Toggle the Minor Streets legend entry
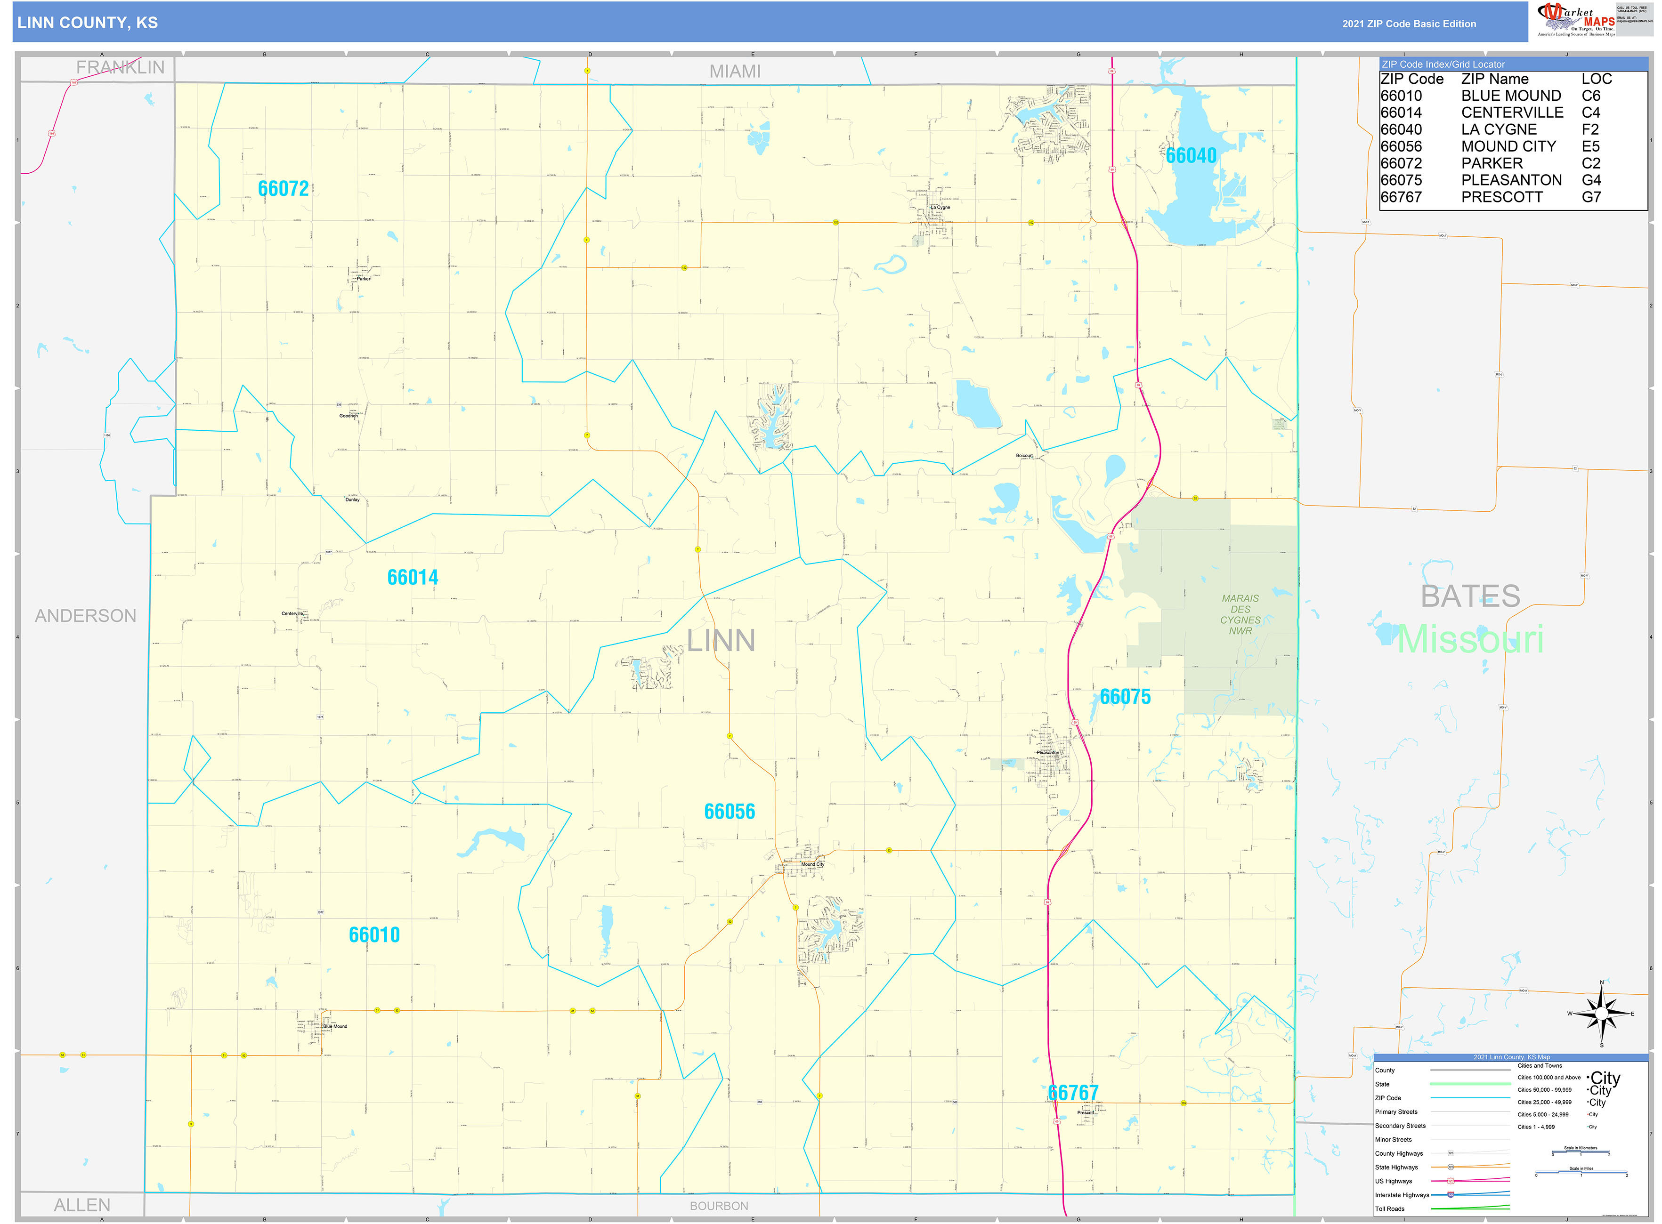 1394,1140
